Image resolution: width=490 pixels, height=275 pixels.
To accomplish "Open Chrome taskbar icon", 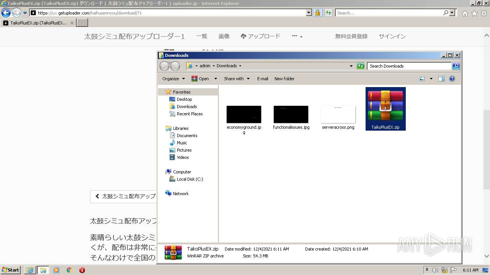I will tap(69, 270).
